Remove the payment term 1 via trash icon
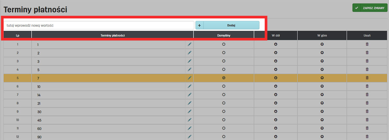The image size is (389, 140). tap(367, 44)
